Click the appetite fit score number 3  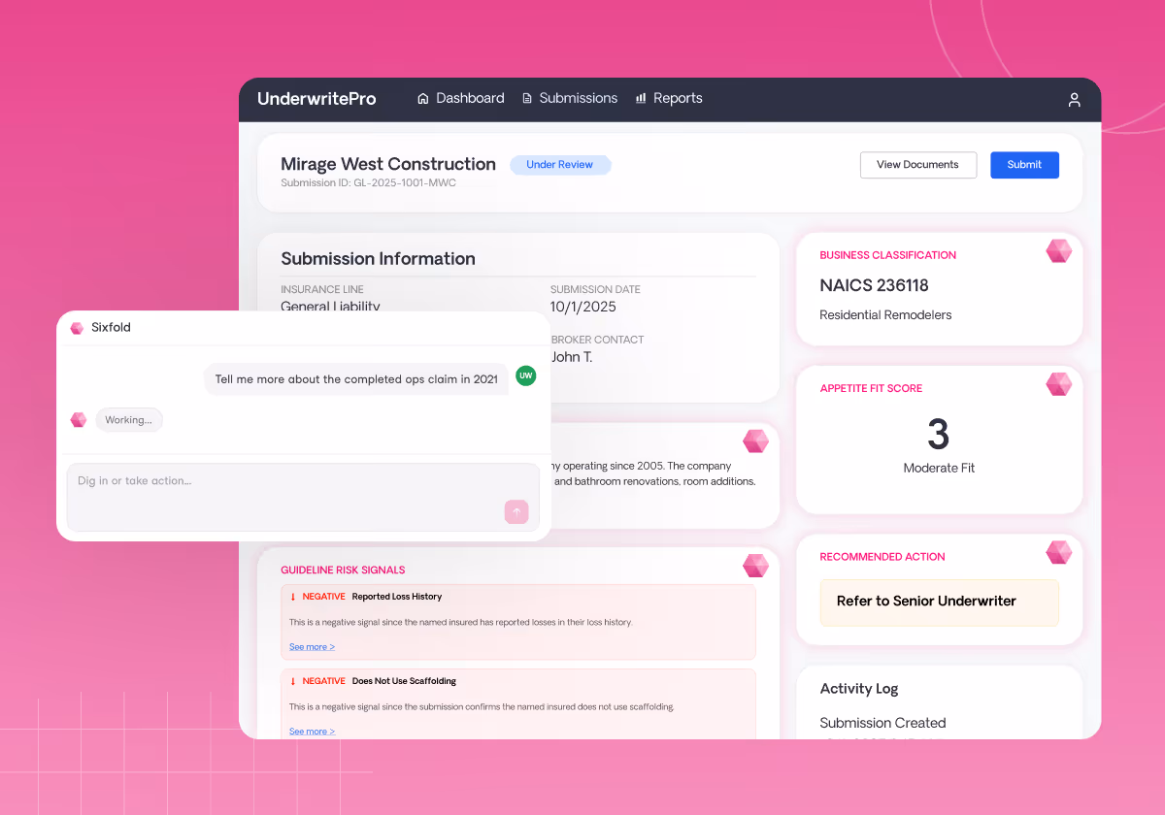938,435
